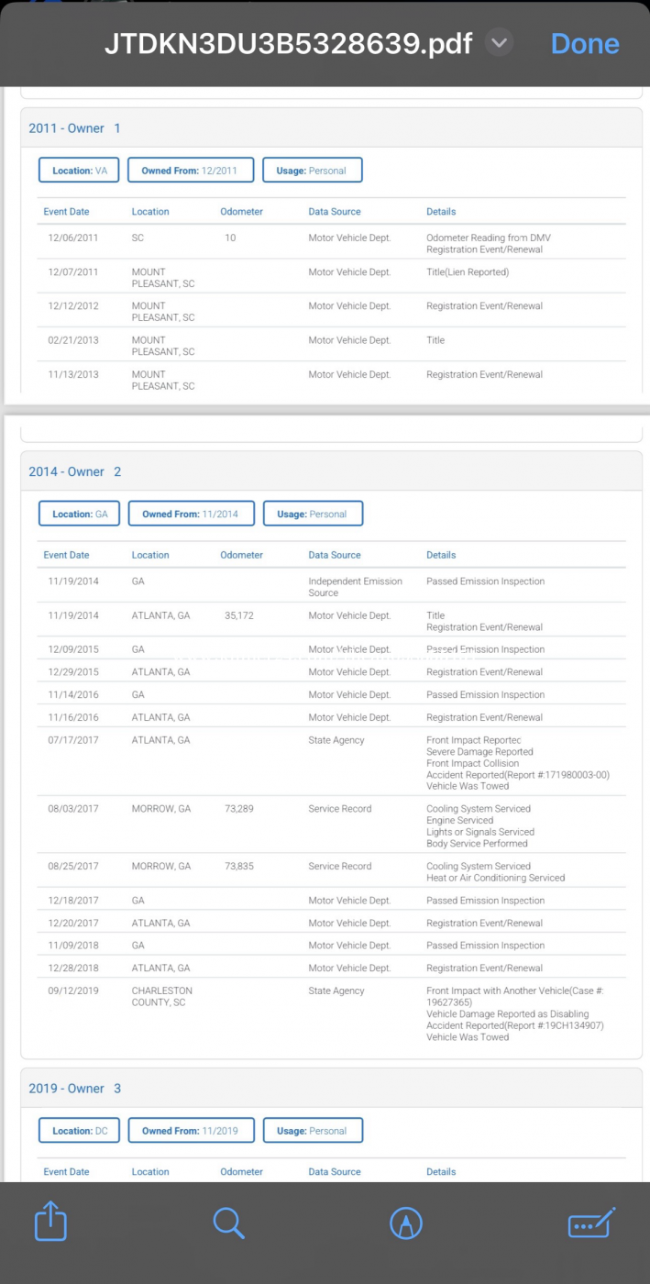The image size is (650, 1284).
Task: Select the 2014 - Owner 2 header
Action: click(x=74, y=471)
